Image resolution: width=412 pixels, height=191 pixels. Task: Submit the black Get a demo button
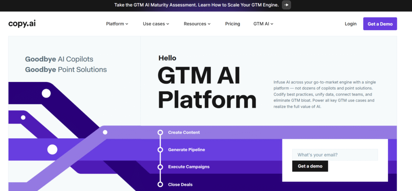310,166
